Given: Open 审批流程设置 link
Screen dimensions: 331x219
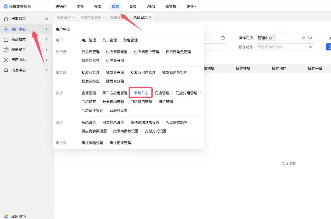Looking at the screenshot, I should pos(92,143).
